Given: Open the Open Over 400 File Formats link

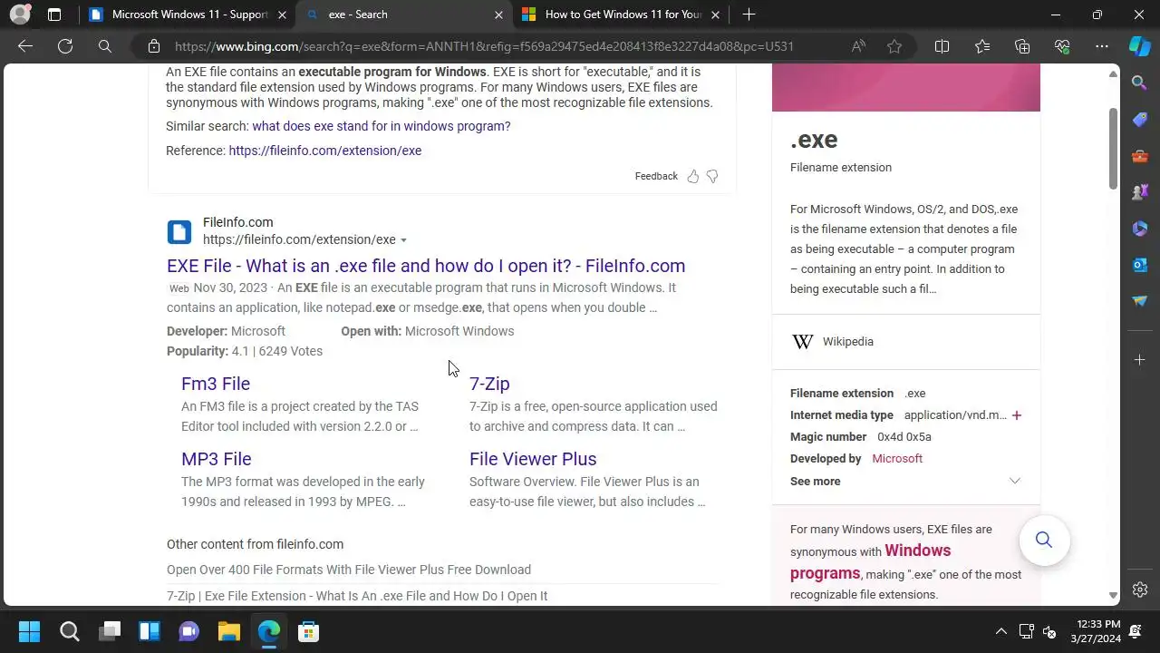Looking at the screenshot, I should [349, 570].
